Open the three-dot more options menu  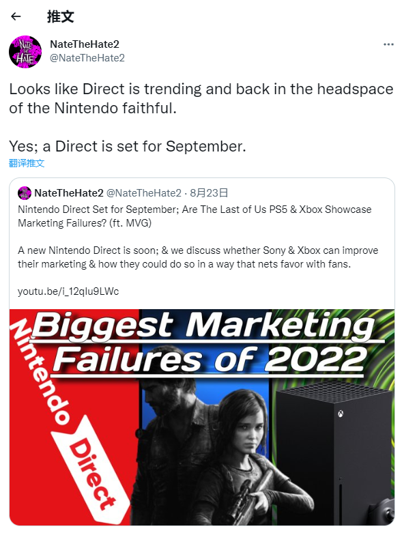[x=388, y=44]
